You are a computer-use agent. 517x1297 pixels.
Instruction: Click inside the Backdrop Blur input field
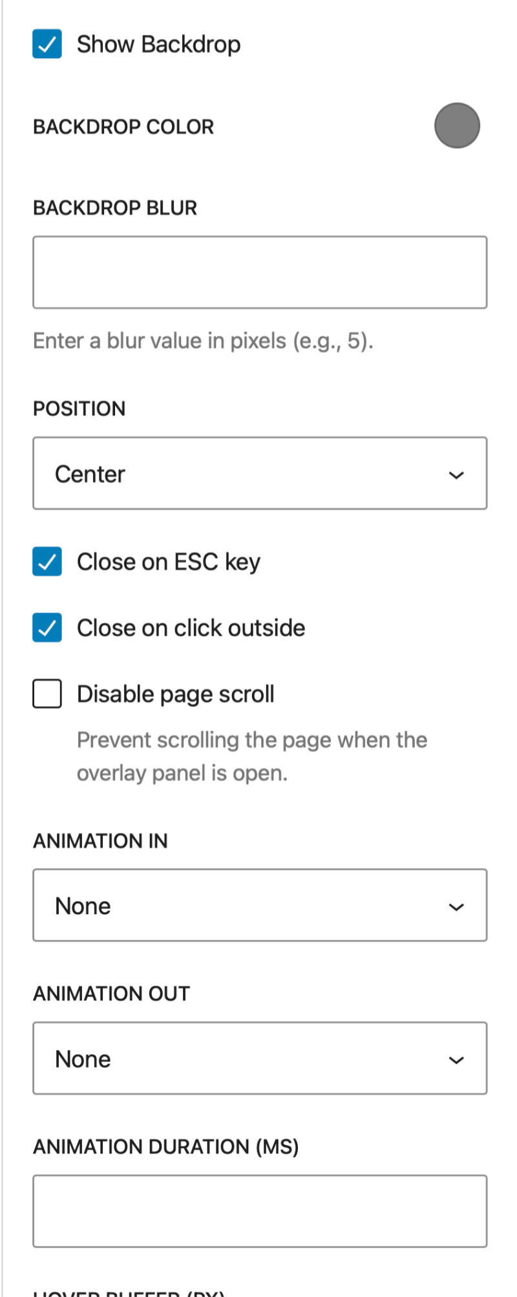[x=260, y=272]
